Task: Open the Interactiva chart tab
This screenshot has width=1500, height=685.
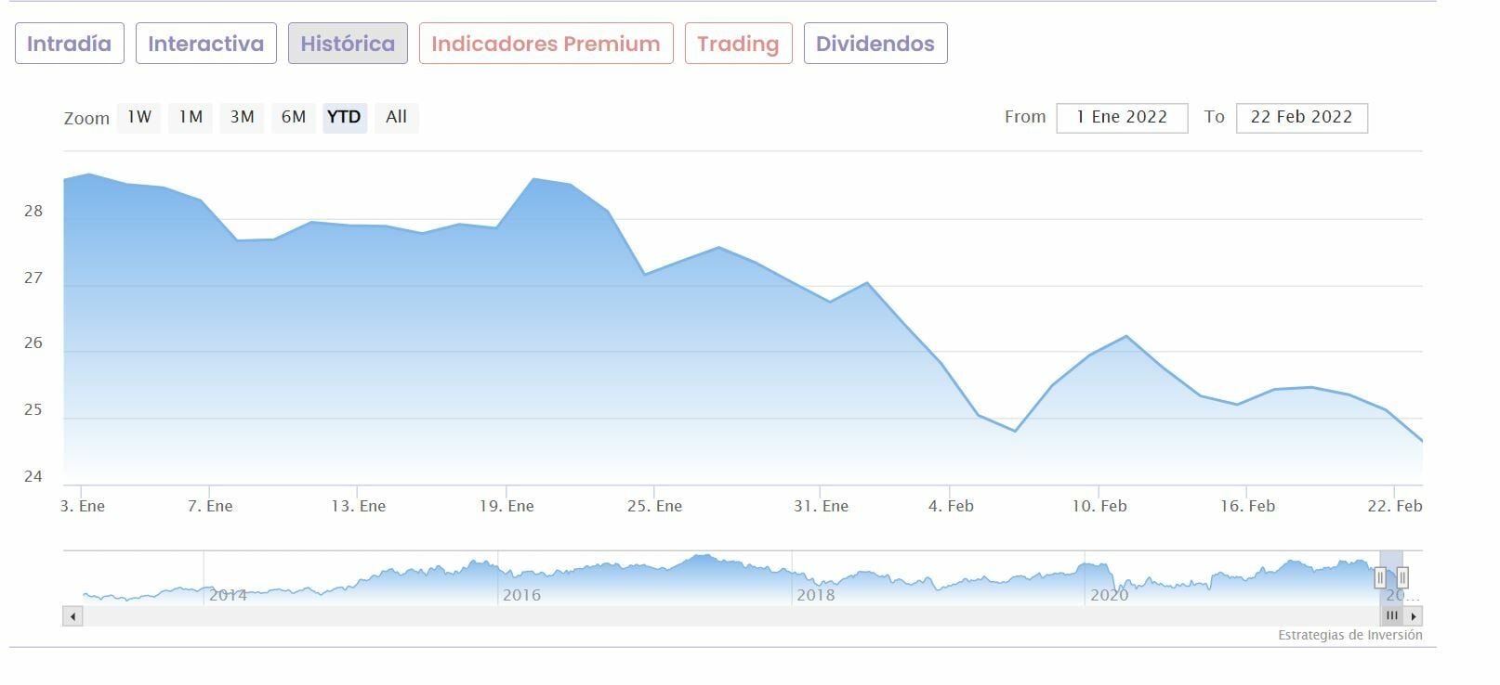Action: click(206, 44)
